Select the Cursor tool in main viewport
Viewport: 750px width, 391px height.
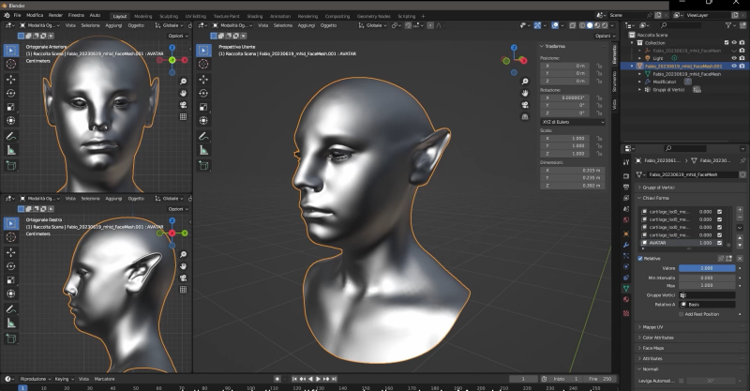pos(203,64)
